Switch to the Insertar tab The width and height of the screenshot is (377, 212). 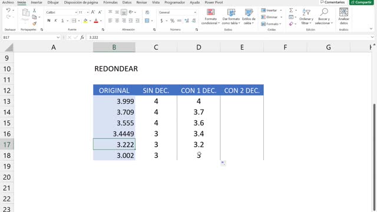[37, 2]
